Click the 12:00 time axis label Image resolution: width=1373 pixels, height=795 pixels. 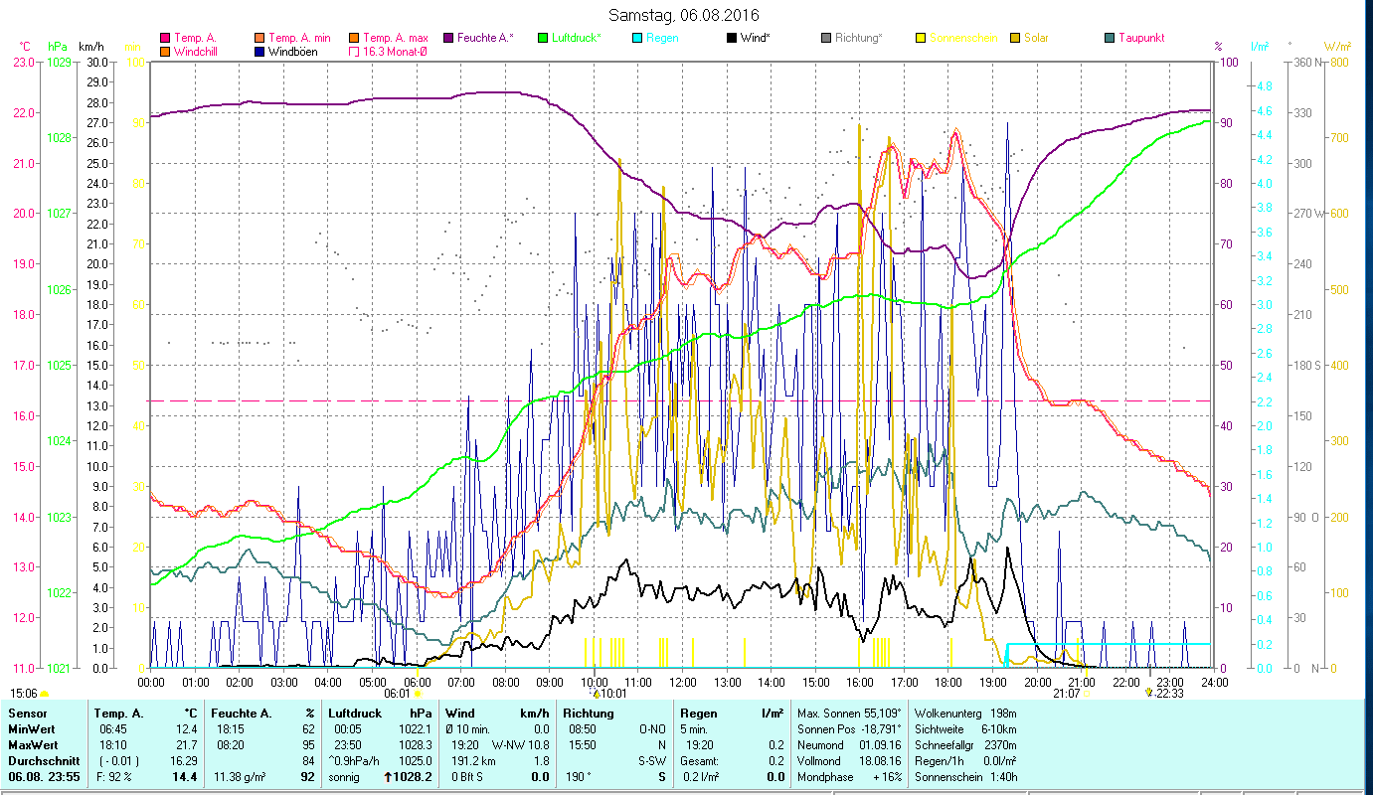click(683, 682)
